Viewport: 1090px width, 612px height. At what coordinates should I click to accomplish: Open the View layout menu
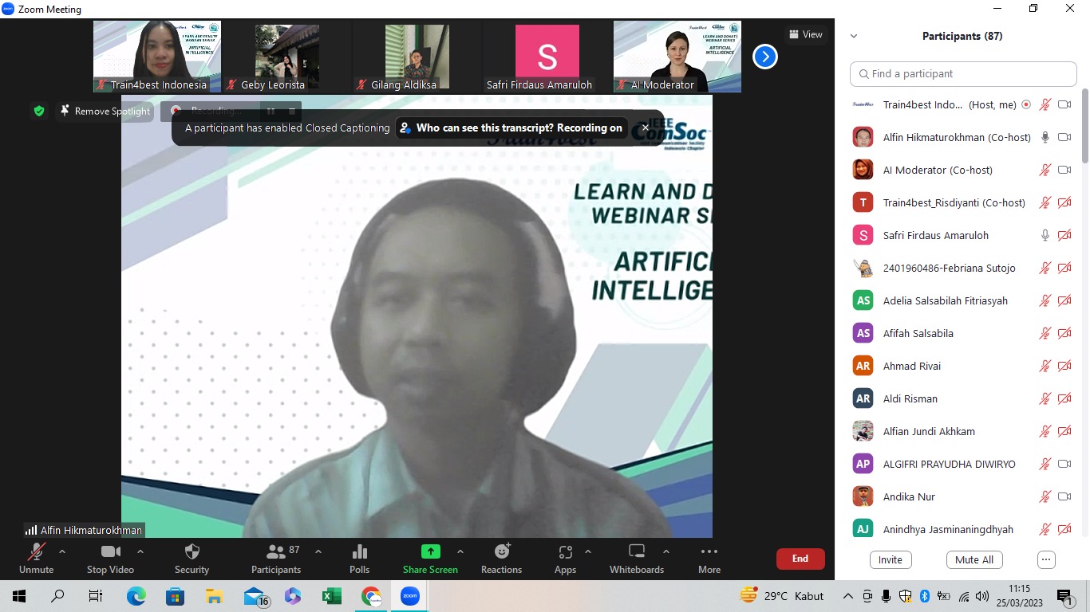804,34
